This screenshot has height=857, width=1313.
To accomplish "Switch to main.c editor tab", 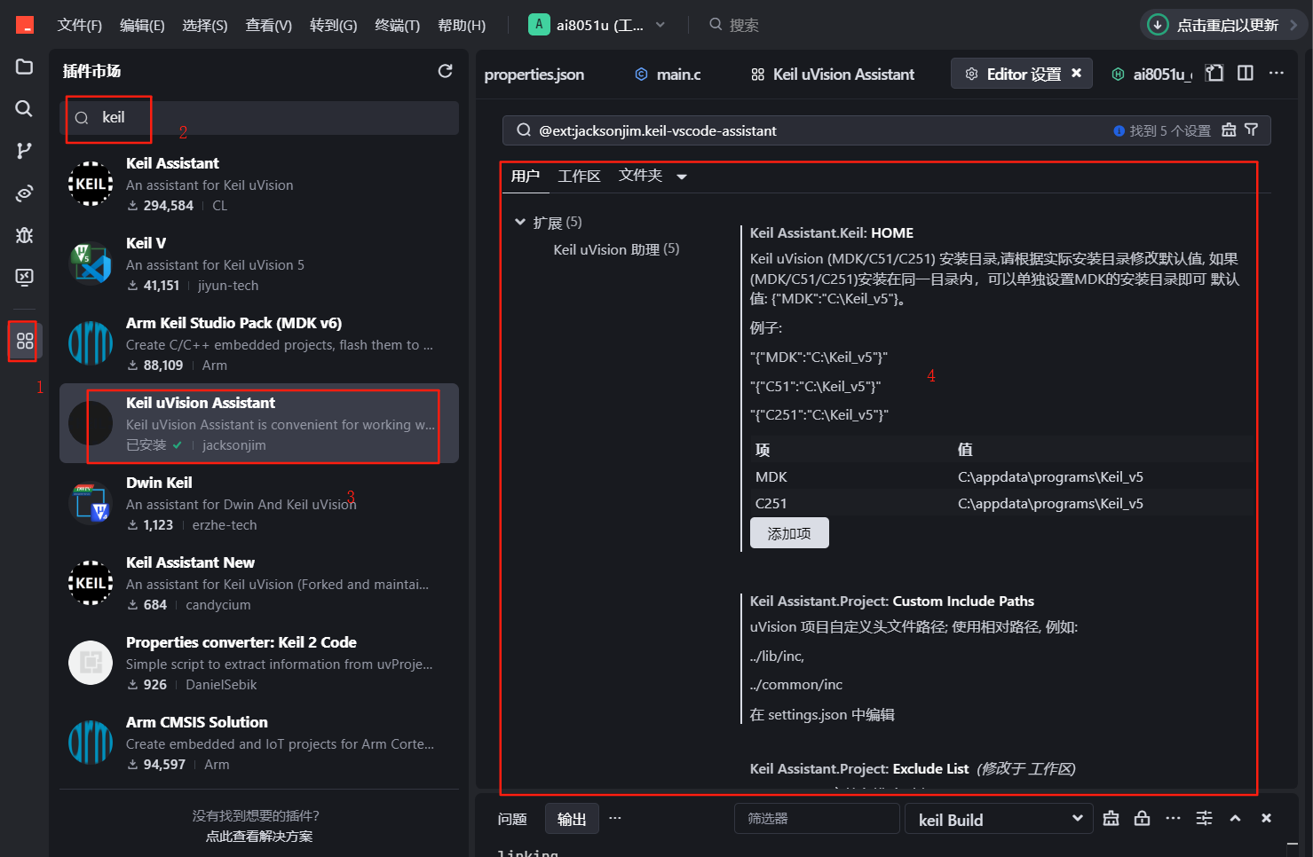I will [668, 75].
